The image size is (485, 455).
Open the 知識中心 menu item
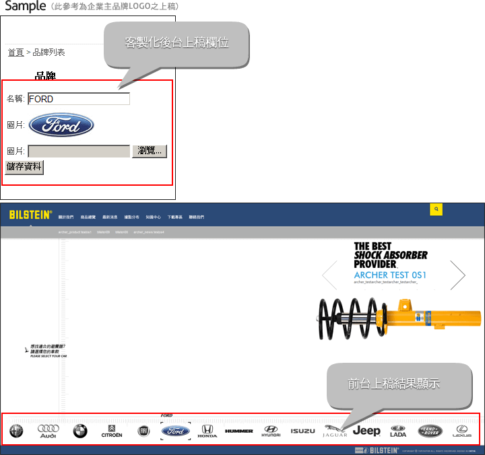(153, 217)
